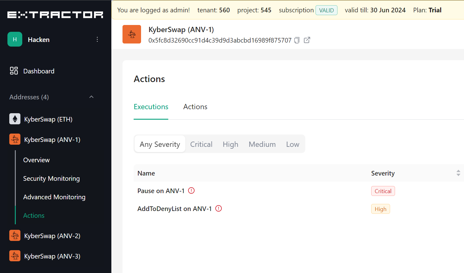
Task: Open the Hacken avatar icon
Action: point(15,39)
